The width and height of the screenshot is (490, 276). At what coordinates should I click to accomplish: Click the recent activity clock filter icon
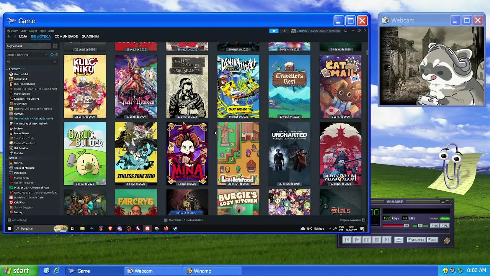tap(52, 55)
